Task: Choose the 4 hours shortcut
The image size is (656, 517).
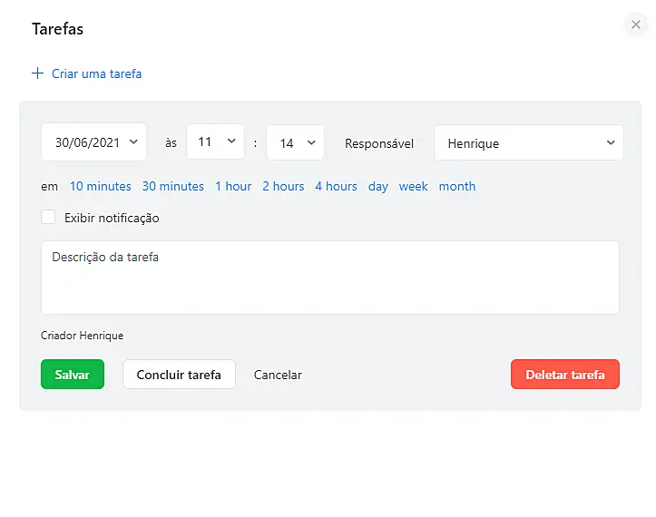Action: 336,186
